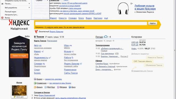
Task: Click the Яндекс logo
Action: coord(19,23)
